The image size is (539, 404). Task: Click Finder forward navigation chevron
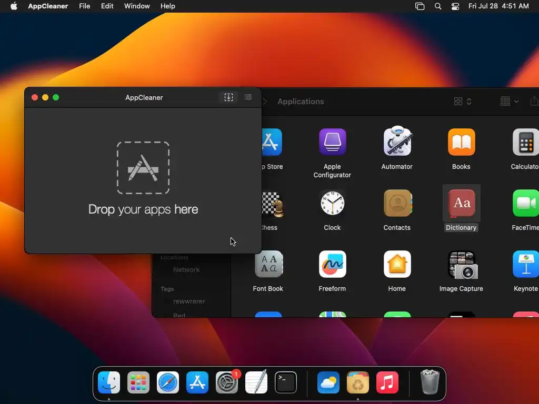coord(265,102)
